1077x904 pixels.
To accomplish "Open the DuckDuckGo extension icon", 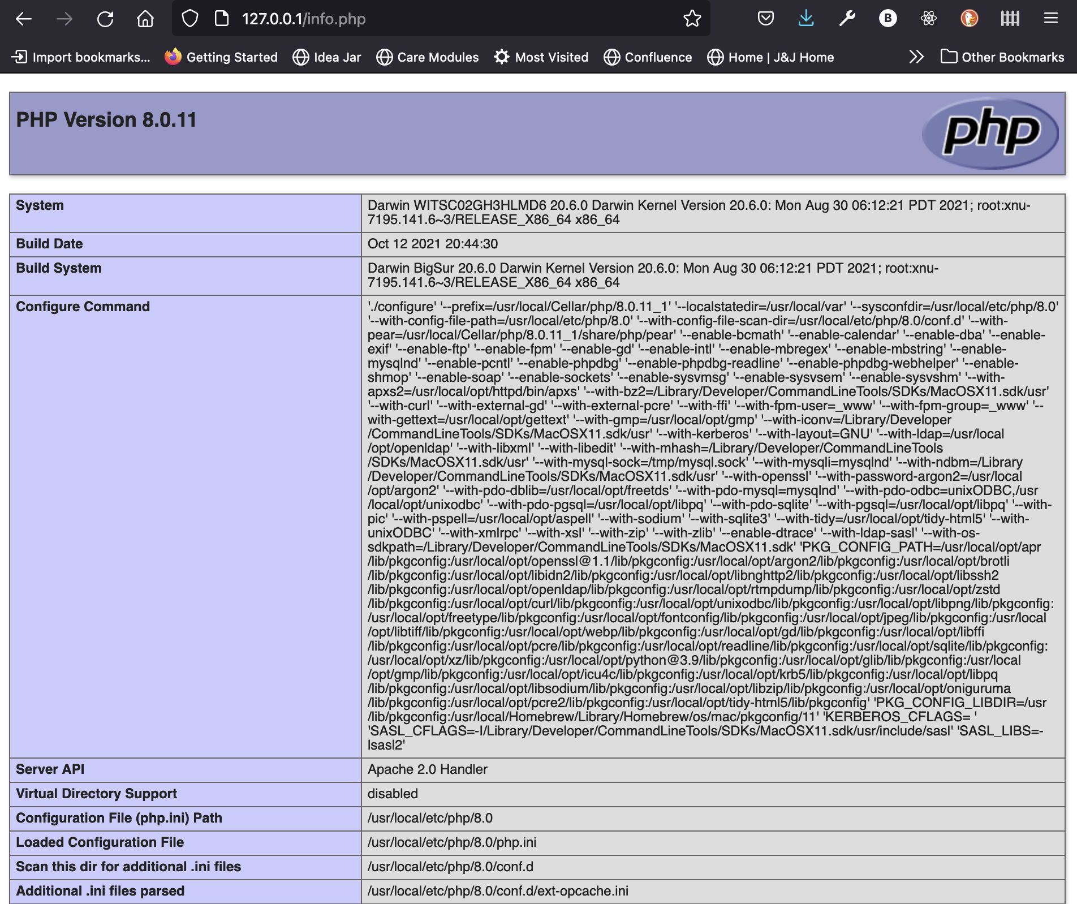I will [x=969, y=19].
